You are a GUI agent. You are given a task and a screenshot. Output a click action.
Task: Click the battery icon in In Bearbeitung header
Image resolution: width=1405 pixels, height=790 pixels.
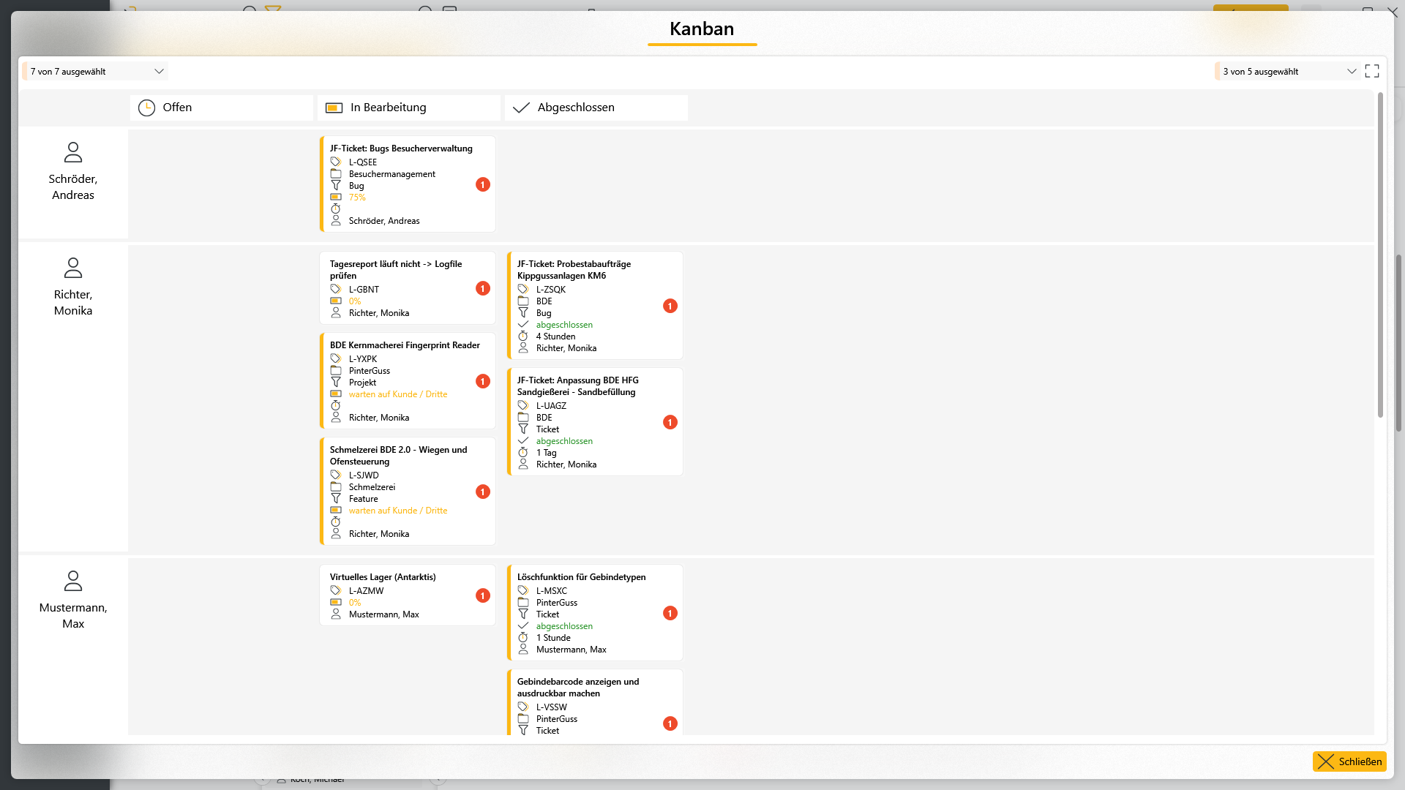point(334,108)
